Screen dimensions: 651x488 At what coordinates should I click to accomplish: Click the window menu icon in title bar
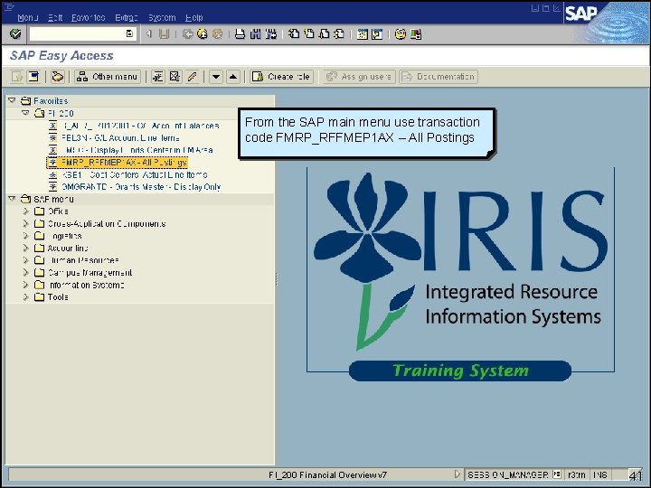[x=9, y=7]
